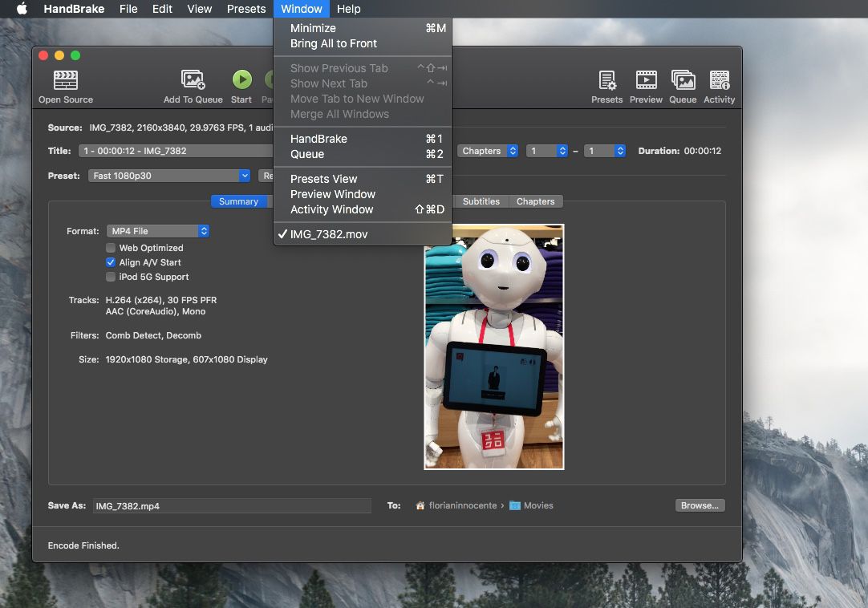Click the Filters text Comb Detect, Decomb

click(x=153, y=335)
